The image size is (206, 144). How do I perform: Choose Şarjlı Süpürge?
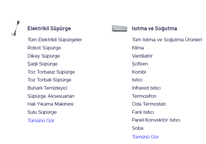(43, 64)
